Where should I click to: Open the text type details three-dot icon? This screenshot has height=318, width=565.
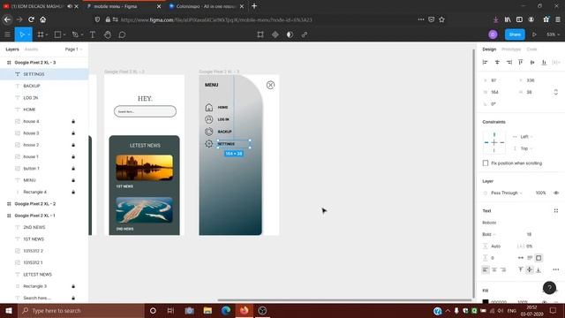555,269
